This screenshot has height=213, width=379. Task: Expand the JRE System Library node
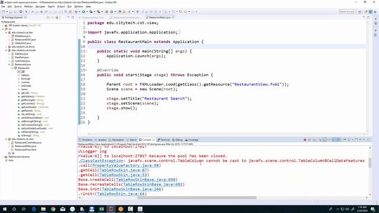point(3,25)
